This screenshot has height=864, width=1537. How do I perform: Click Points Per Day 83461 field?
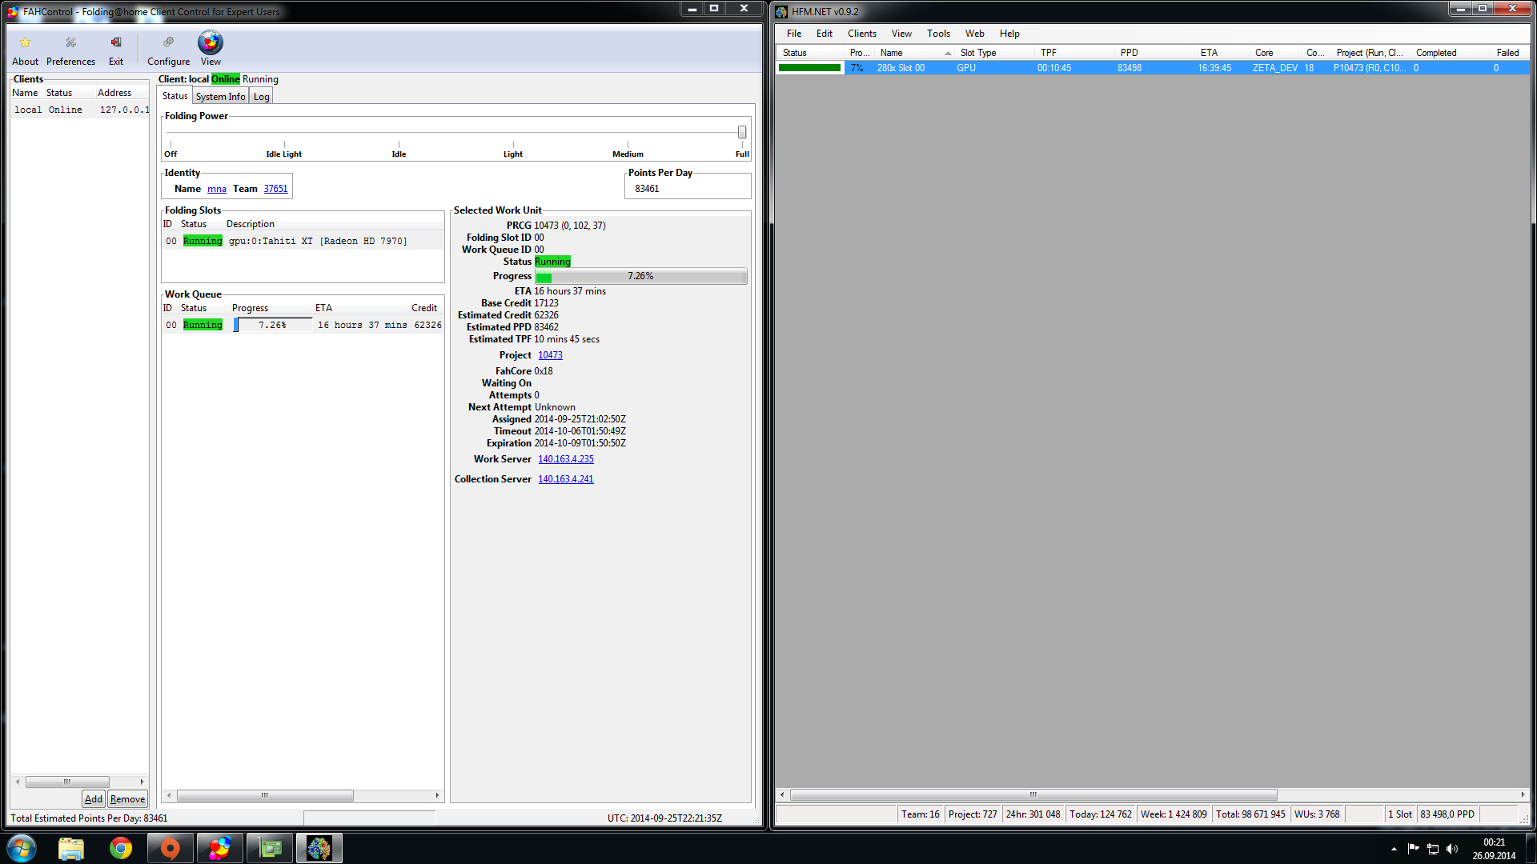pos(688,189)
